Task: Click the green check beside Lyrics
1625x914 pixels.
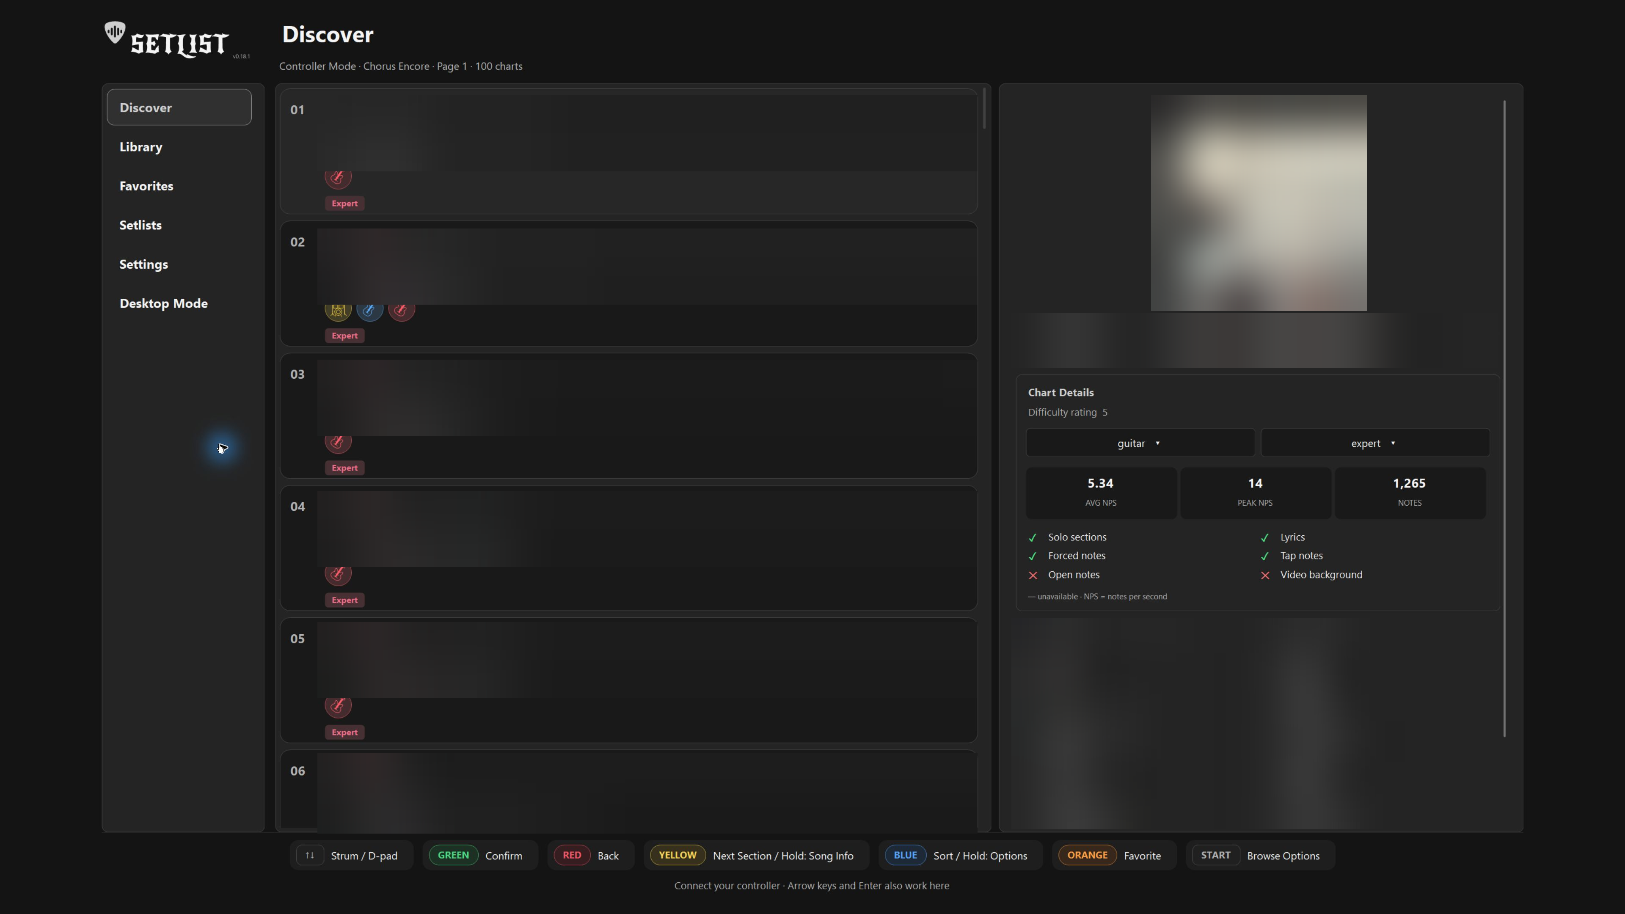Action: [x=1265, y=537]
